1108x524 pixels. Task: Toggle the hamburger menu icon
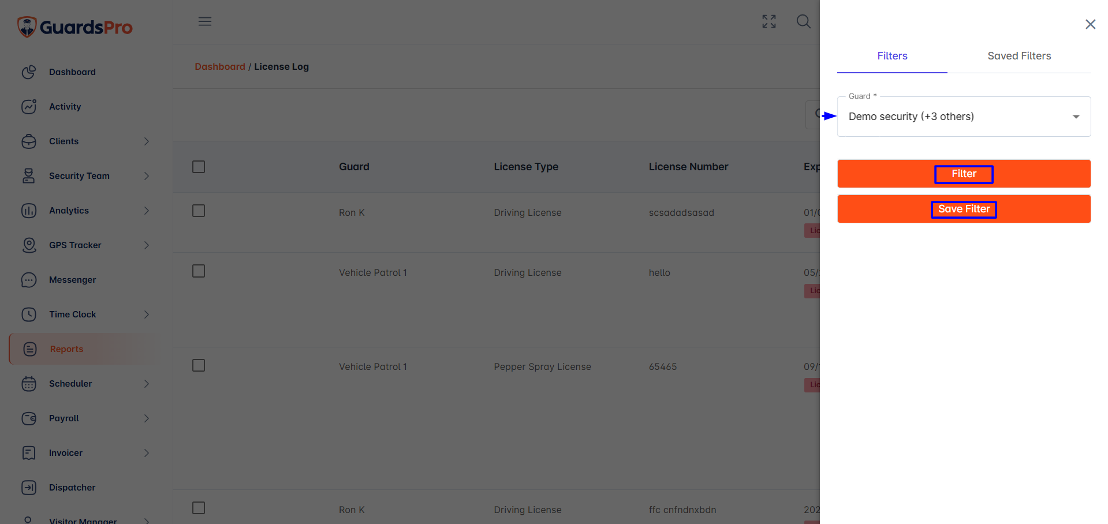205,21
